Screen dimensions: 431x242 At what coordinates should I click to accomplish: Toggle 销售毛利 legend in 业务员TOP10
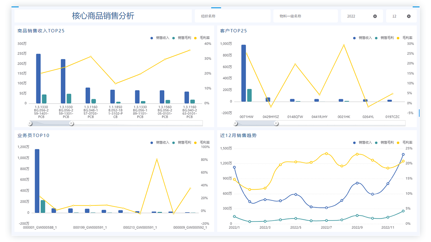(x=182, y=142)
